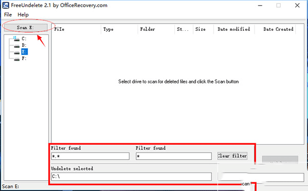The image size is (308, 191).
Task: Click the *.* filter input field
Action: pyautogui.click(x=90, y=156)
